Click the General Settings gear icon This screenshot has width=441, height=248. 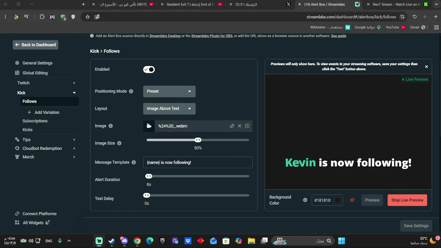pyautogui.click(x=17, y=63)
